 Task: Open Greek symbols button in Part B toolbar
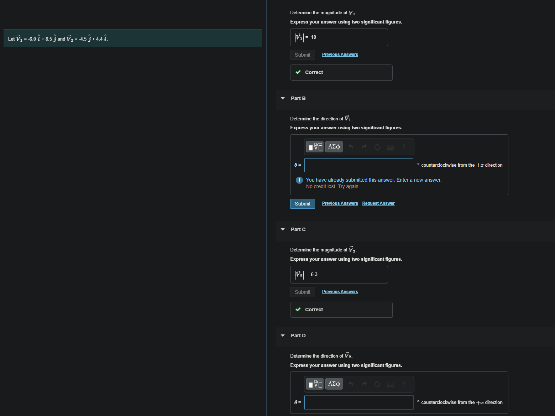coord(334,147)
